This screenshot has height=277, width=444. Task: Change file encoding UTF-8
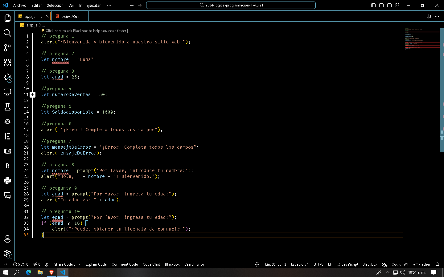319,264
